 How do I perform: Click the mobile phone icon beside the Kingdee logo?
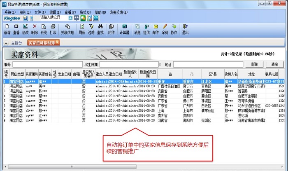pyautogui.click(x=32, y=18)
